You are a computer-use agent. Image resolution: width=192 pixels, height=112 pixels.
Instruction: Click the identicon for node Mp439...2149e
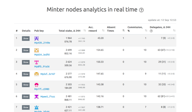point(36,39)
